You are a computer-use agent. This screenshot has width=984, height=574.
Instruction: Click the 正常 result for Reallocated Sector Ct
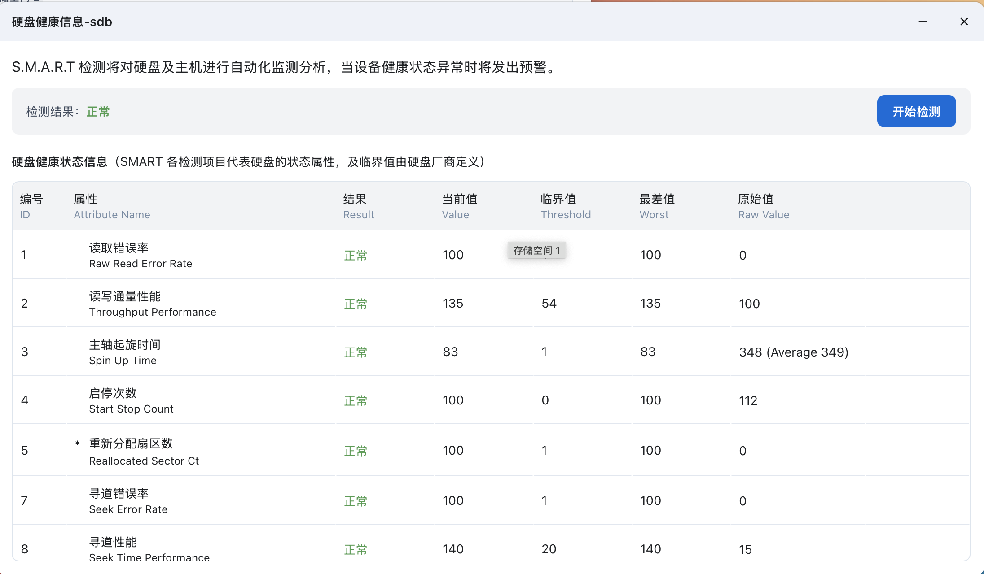[356, 451]
